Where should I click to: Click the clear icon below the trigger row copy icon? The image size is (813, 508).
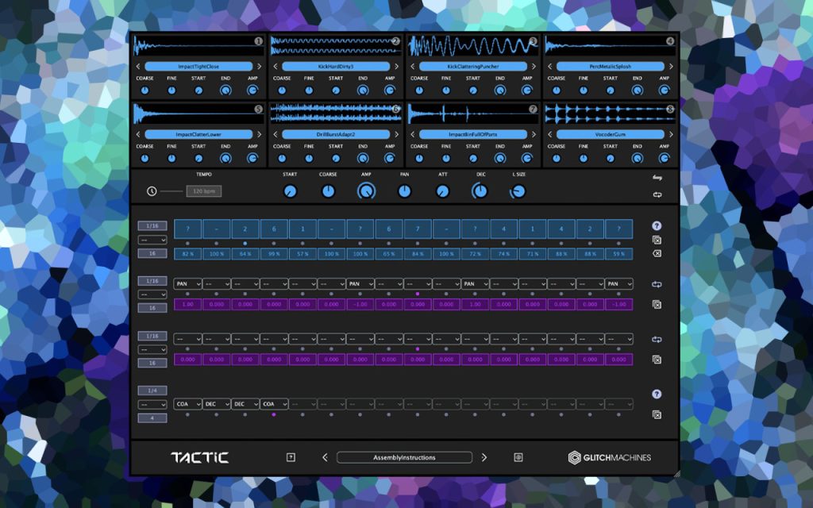(x=657, y=253)
